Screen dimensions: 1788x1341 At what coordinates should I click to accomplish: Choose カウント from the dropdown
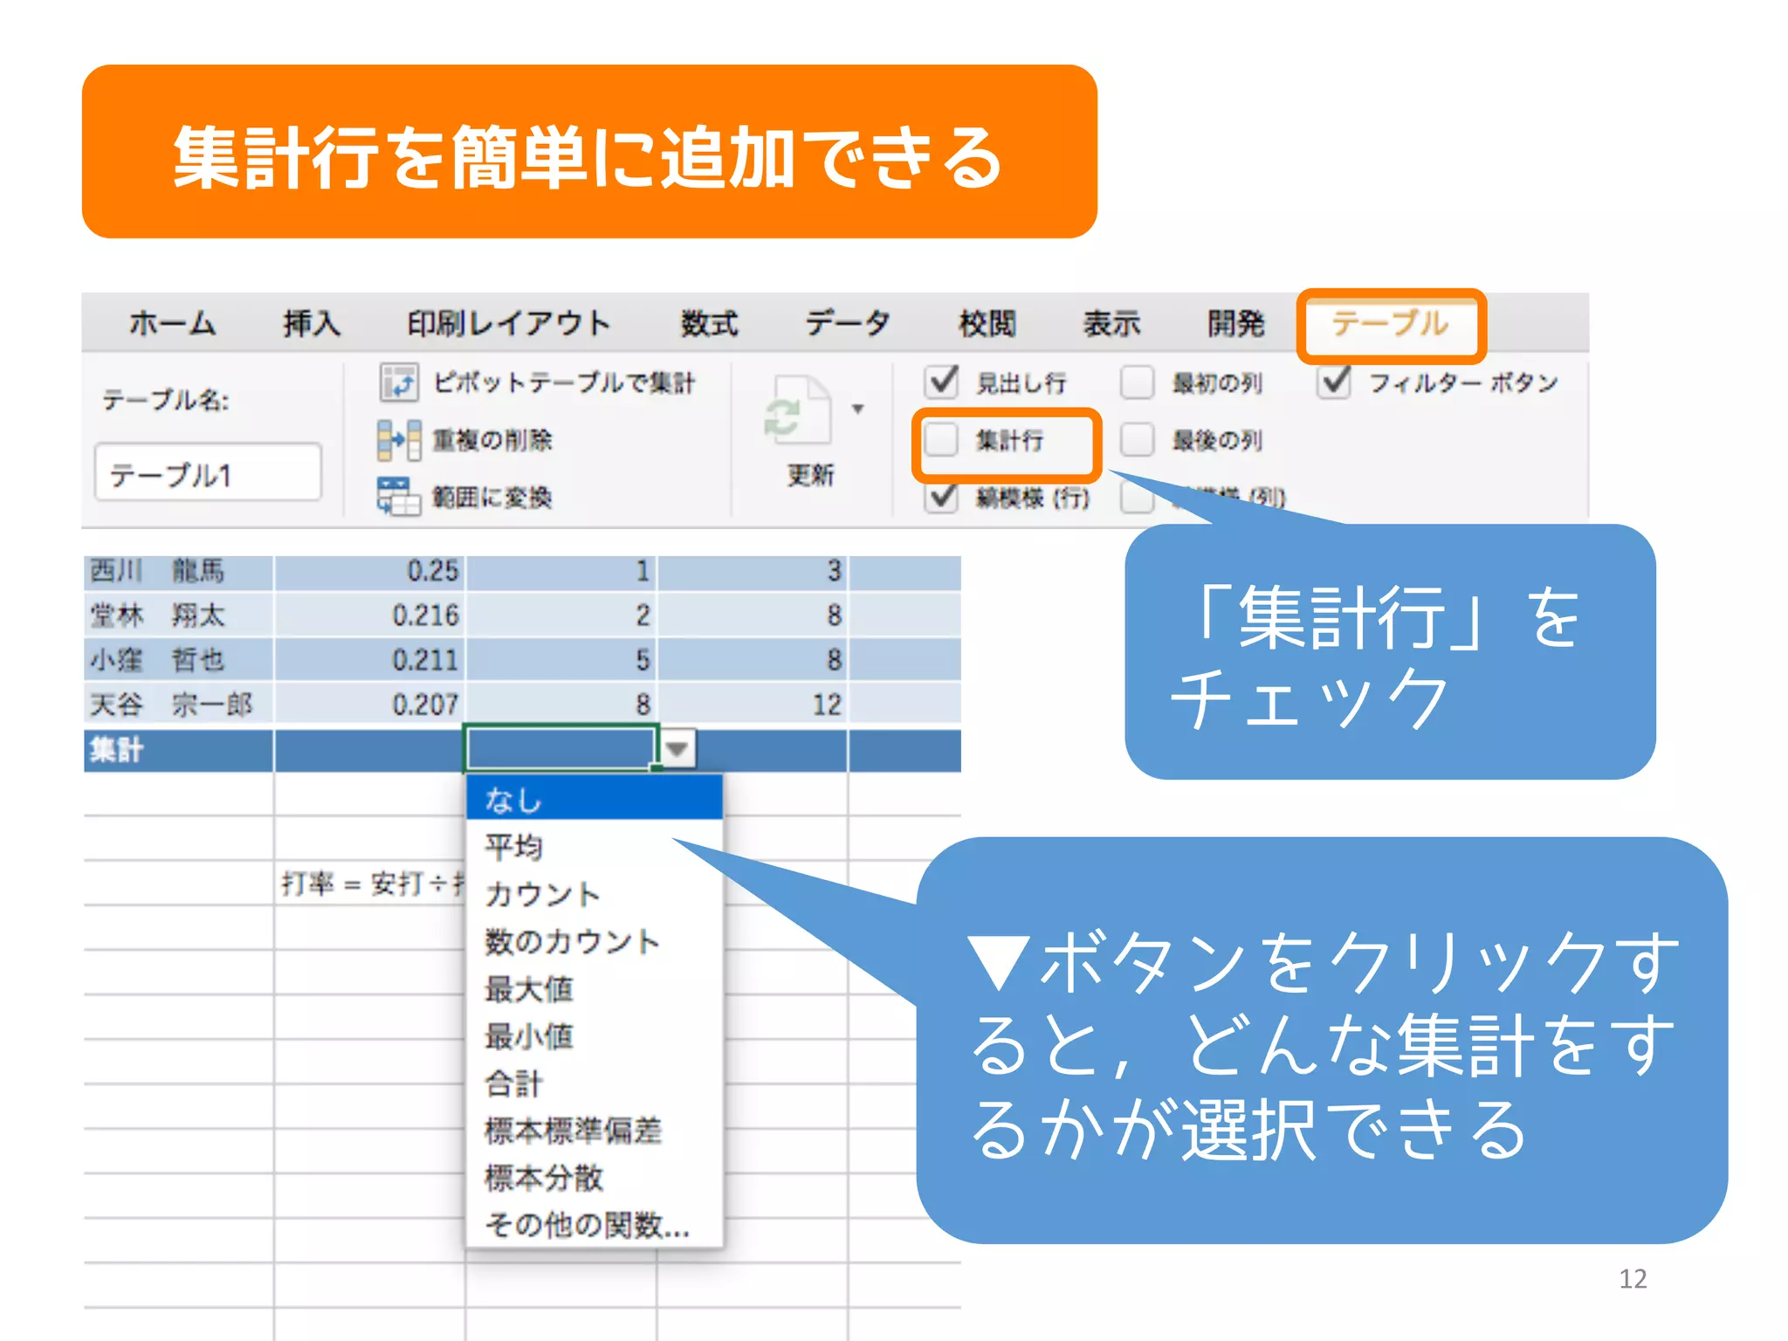pos(595,894)
